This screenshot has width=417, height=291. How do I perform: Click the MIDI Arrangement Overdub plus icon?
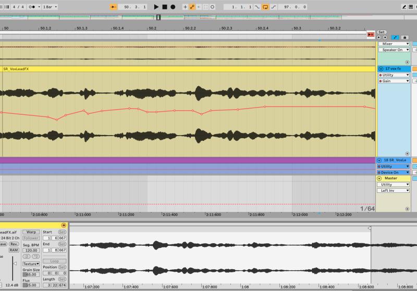pyautogui.click(x=185, y=7)
